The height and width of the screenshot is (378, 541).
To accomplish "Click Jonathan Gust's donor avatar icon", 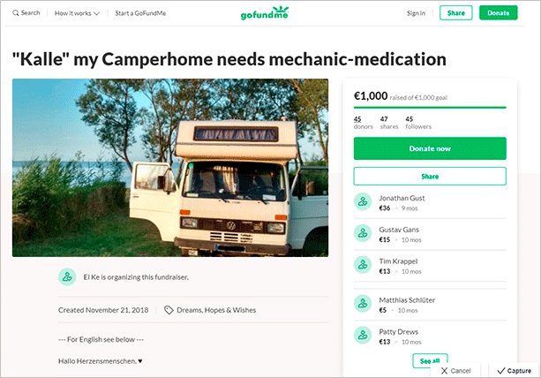I will pos(363,201).
